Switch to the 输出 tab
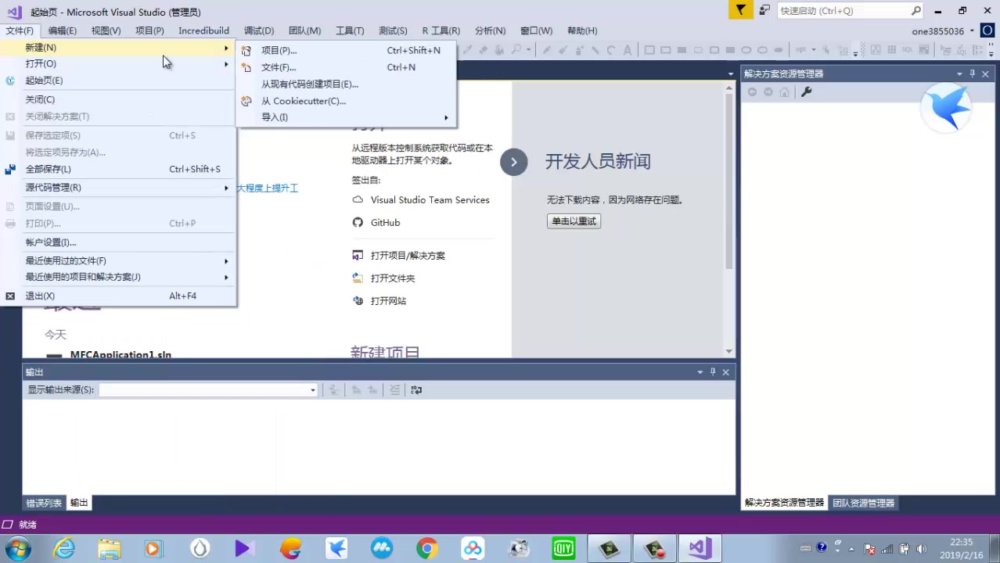 pyautogui.click(x=79, y=503)
